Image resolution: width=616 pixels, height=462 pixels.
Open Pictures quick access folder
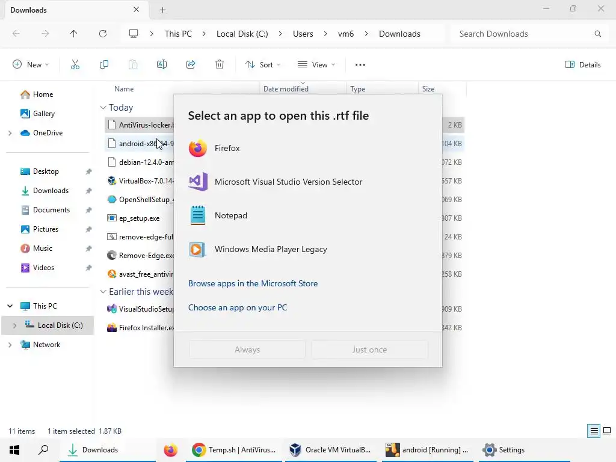(46, 229)
